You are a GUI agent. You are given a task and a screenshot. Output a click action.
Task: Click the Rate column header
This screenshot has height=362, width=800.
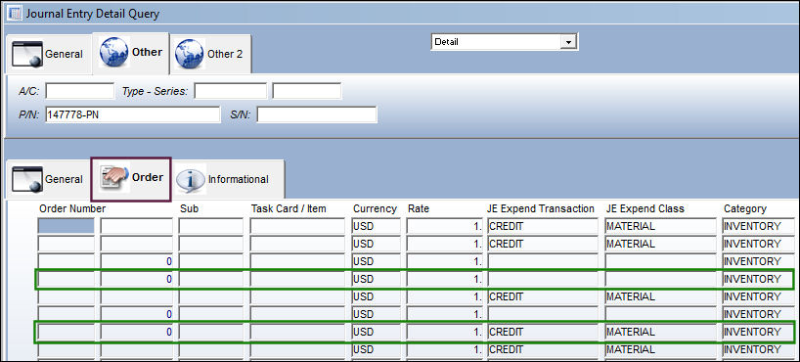point(419,208)
